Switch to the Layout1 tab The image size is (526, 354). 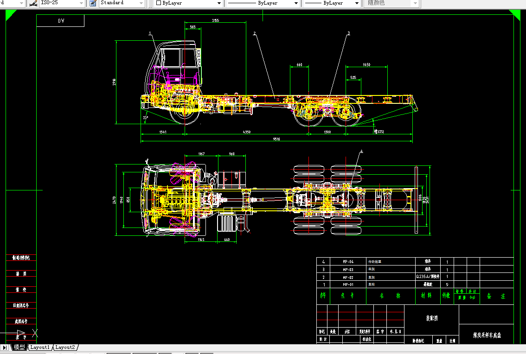click(x=40, y=348)
